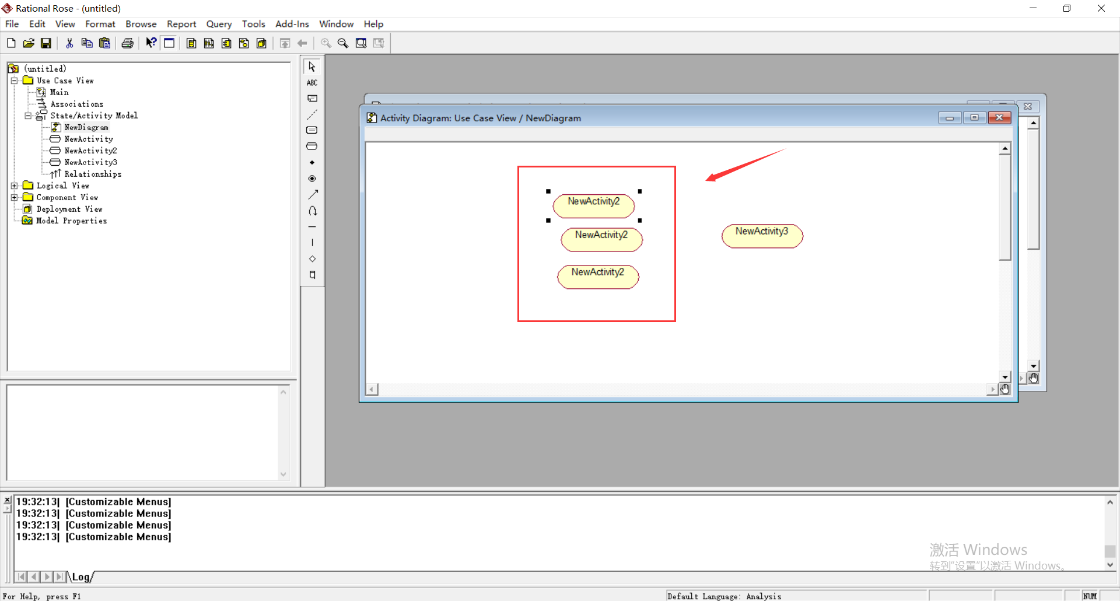Expand the Logical View folder
This screenshot has height=601, width=1120.
(15, 186)
